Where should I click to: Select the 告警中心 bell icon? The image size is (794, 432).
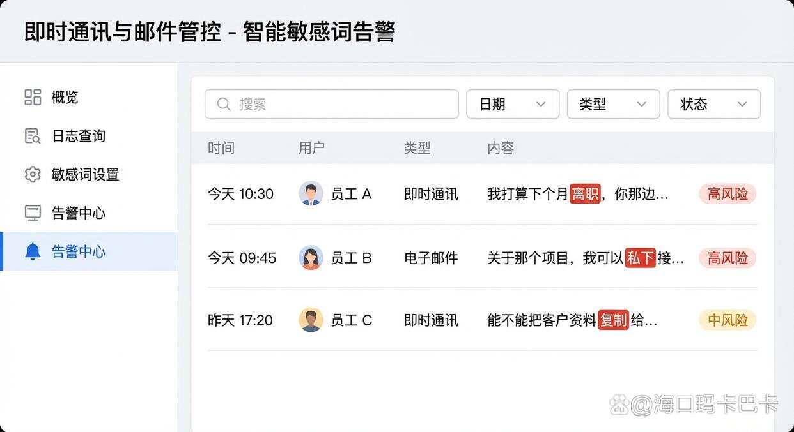point(33,251)
